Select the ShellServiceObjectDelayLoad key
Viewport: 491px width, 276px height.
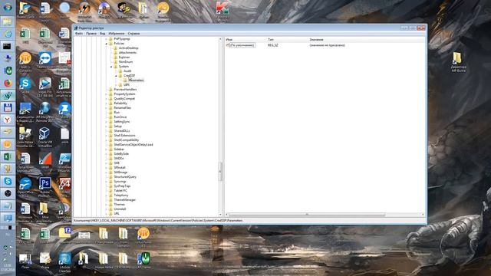pos(133,145)
